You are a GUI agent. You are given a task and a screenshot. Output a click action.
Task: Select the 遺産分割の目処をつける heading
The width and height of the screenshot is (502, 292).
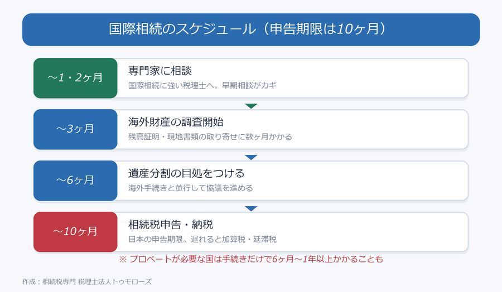(186, 173)
